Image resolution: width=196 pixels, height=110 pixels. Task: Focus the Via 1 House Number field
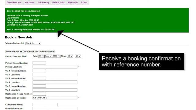tap(39, 71)
